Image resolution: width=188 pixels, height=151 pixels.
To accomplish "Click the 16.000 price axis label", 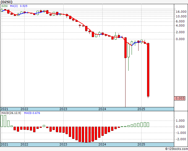I will click(x=181, y=12).
